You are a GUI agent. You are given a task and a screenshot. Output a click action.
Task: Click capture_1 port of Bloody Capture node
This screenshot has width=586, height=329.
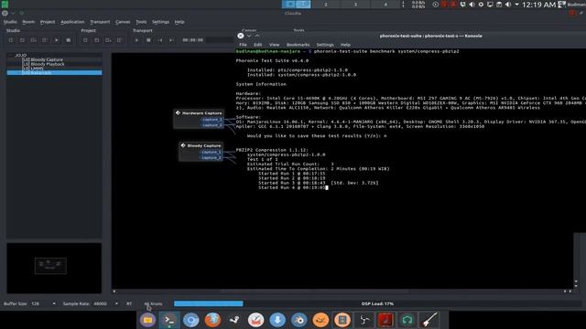(x=212, y=153)
